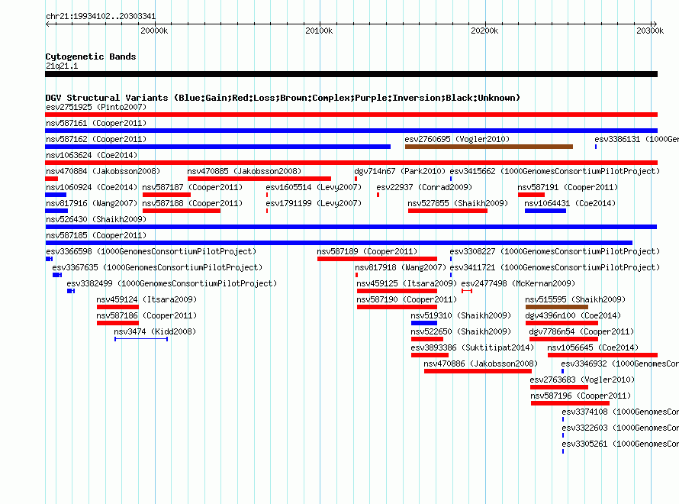Click the nsv587196 (Cooper2011) loss bar
679x504 pixels.
pyautogui.click(x=571, y=403)
